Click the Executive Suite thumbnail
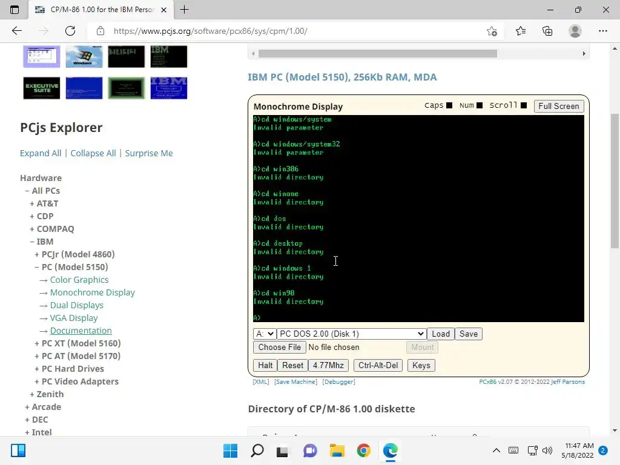The width and height of the screenshot is (620, 465). click(x=42, y=88)
